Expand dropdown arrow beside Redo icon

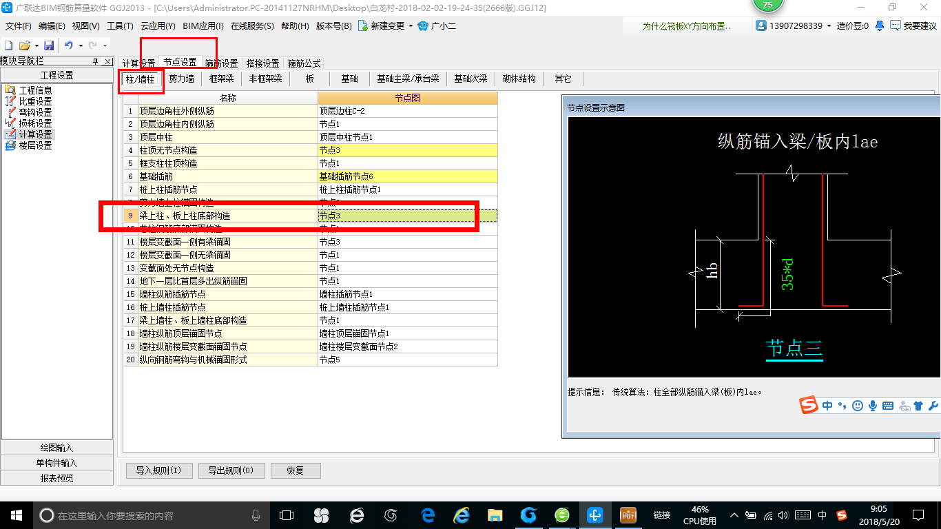click(104, 45)
